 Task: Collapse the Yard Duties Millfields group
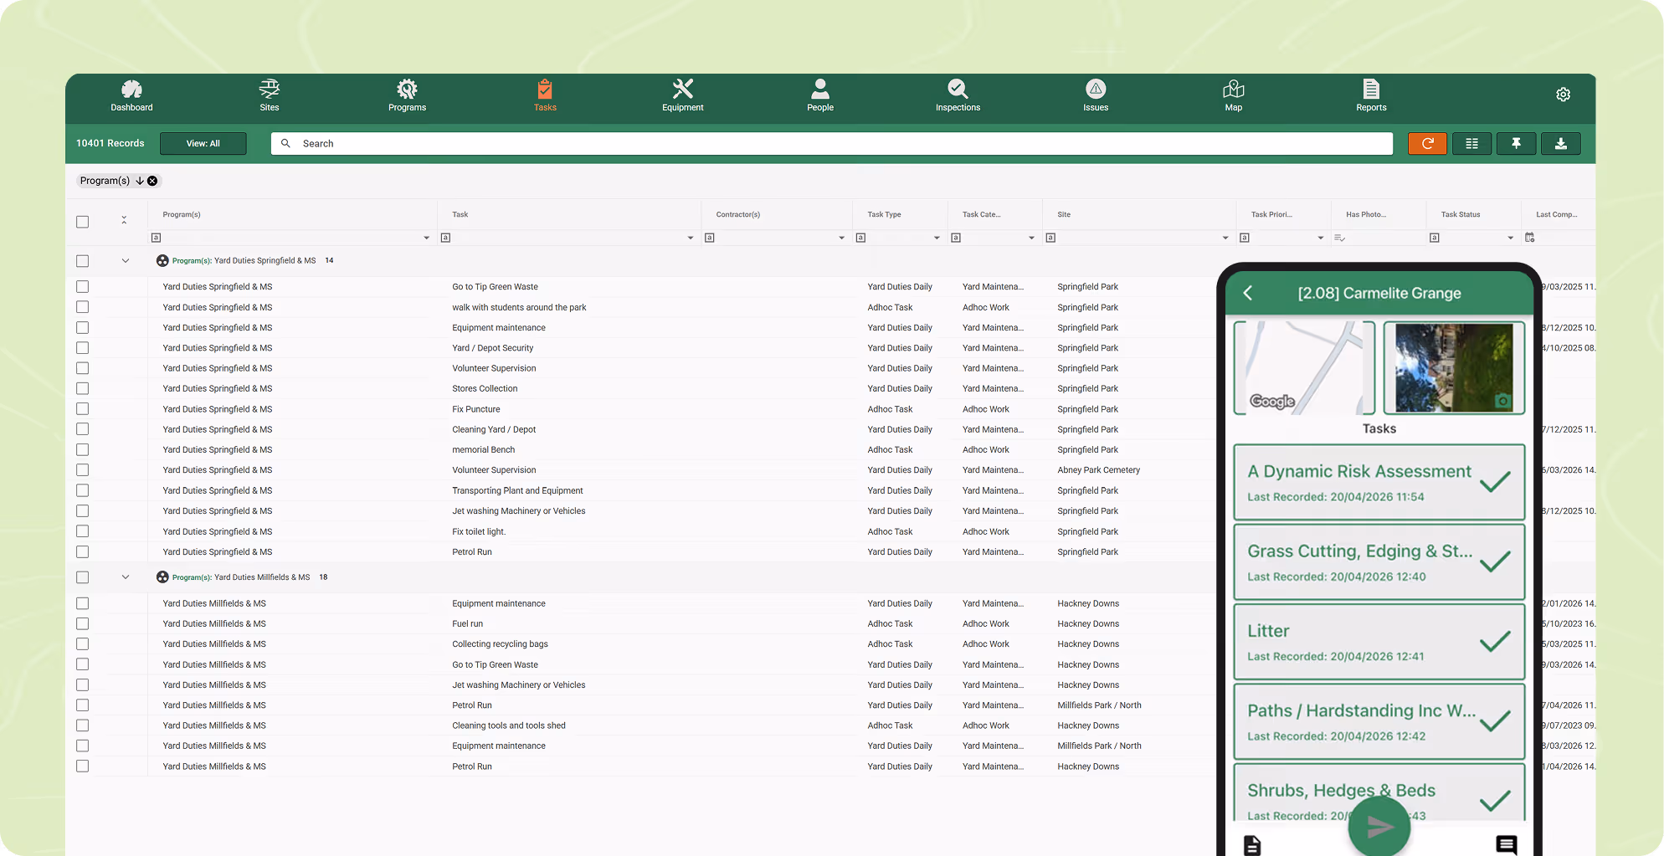tap(126, 577)
